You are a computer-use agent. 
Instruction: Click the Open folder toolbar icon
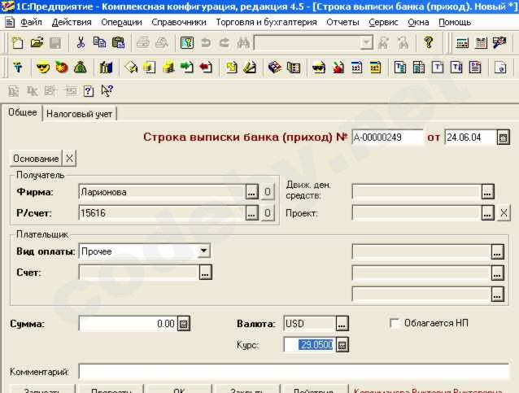[37, 42]
